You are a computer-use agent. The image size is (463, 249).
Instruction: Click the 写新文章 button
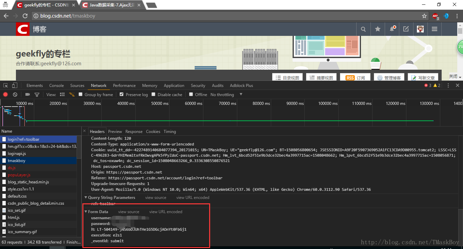423,77
